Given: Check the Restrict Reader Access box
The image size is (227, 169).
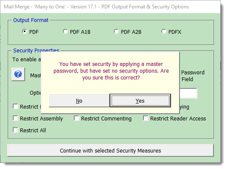Looking at the screenshot, I should pyautogui.click(x=146, y=118).
